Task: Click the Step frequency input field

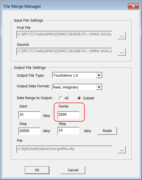Action: point(69,131)
